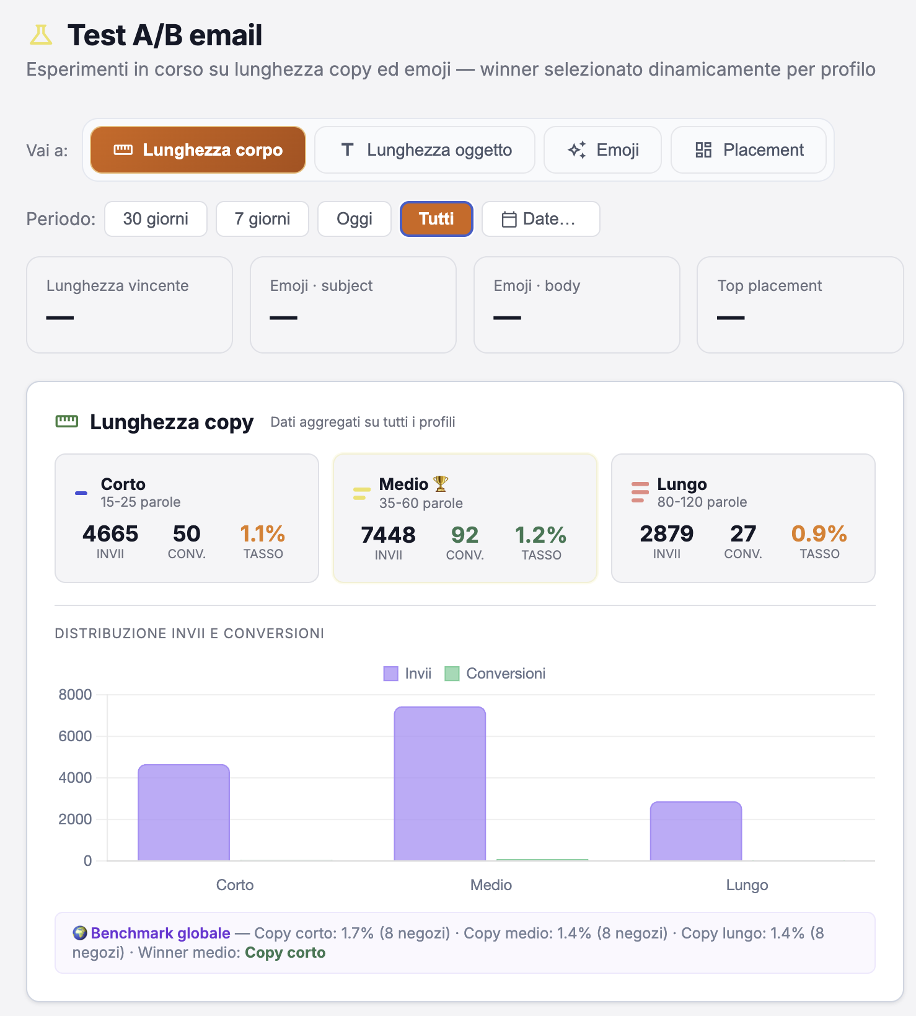Jump to the Lunghezza oggetto section

pos(425,149)
